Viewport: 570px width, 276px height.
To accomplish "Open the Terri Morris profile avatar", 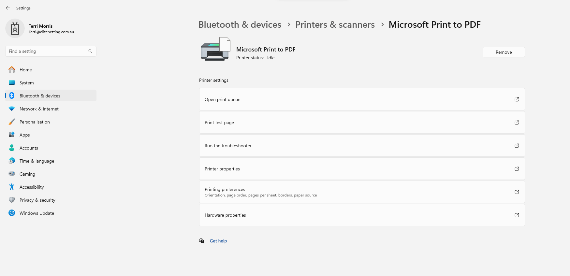I will click(15, 28).
